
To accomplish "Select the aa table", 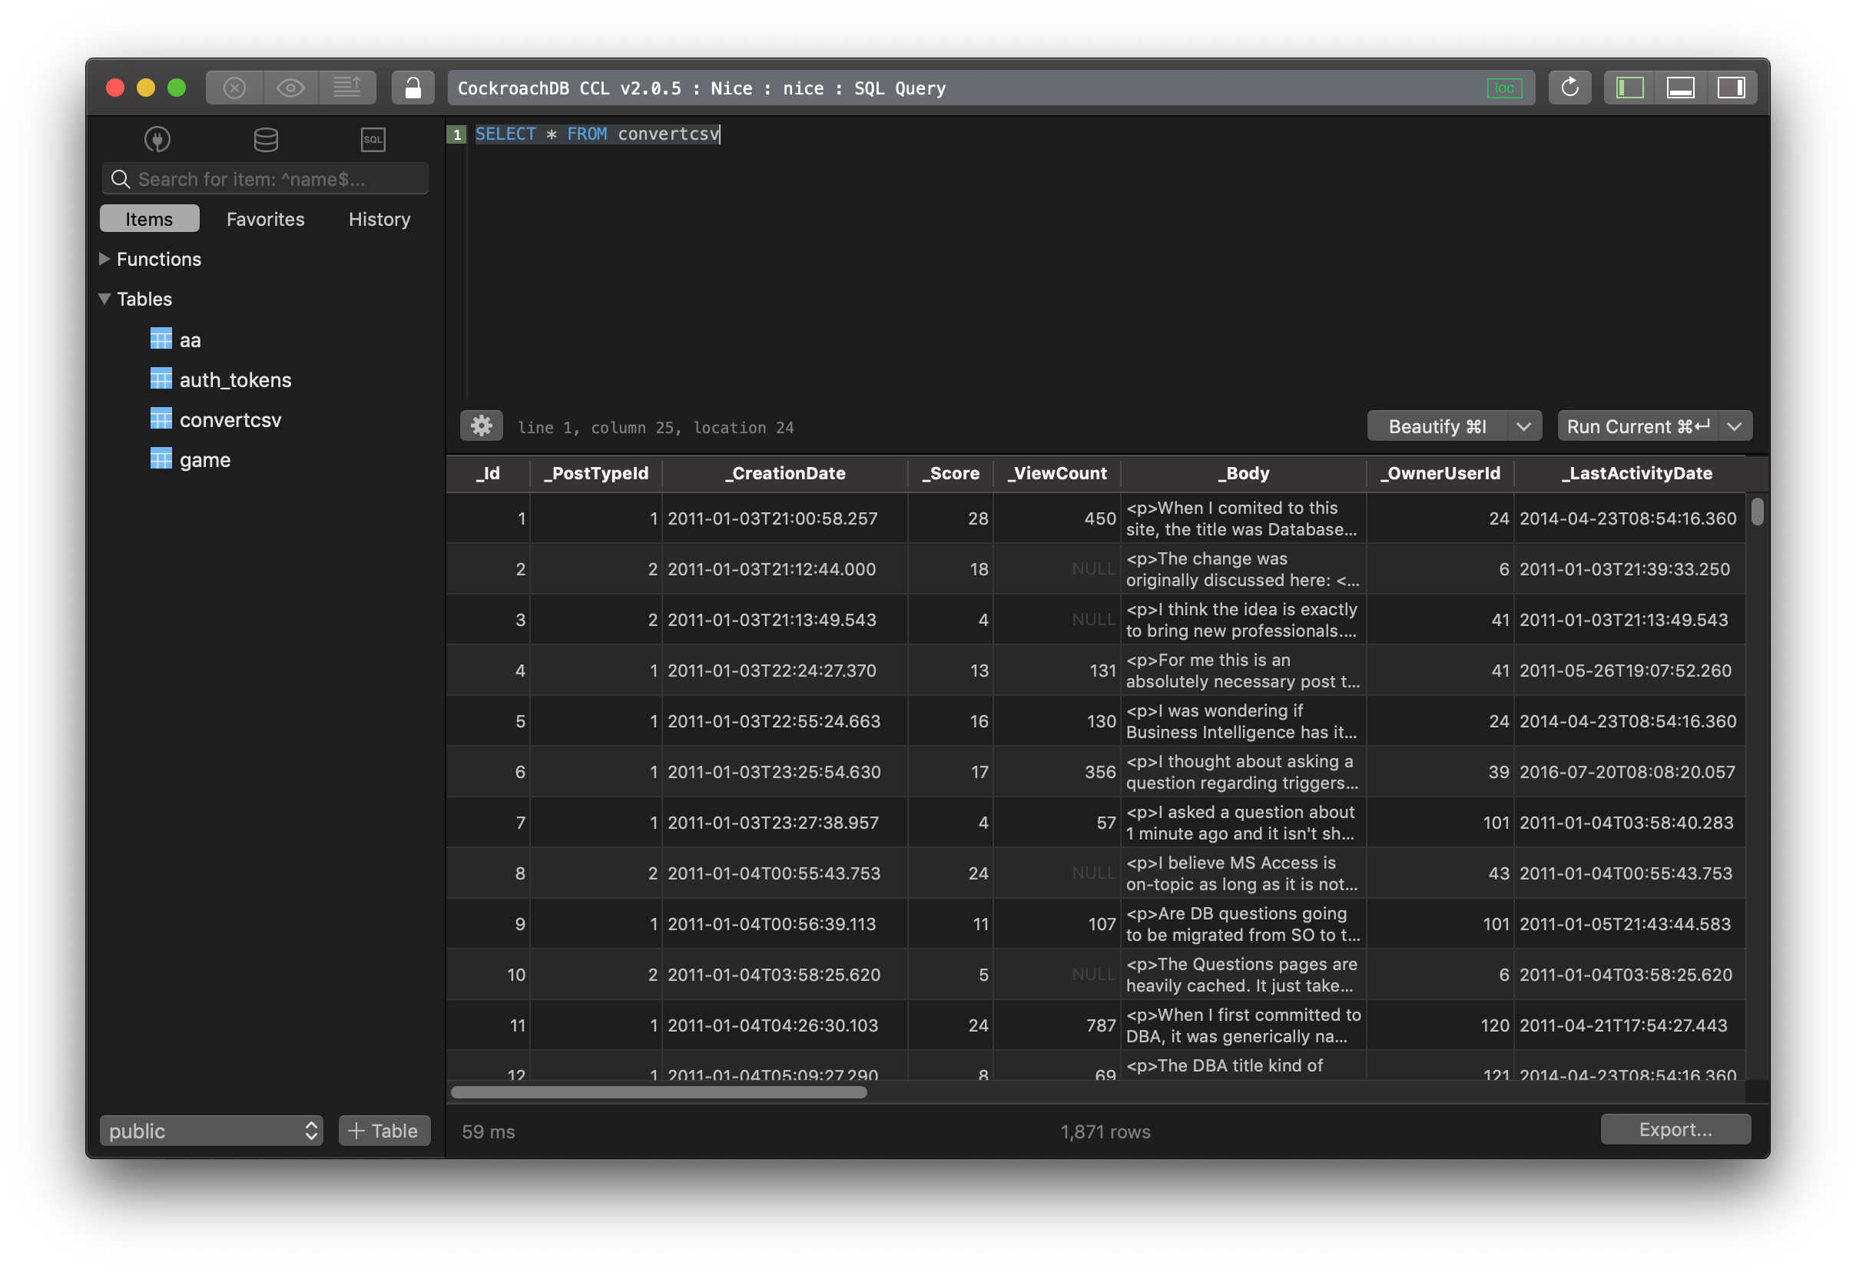I will (x=190, y=340).
